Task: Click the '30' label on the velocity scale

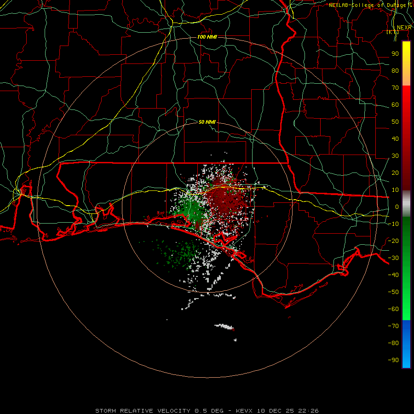Action: [x=395, y=156]
